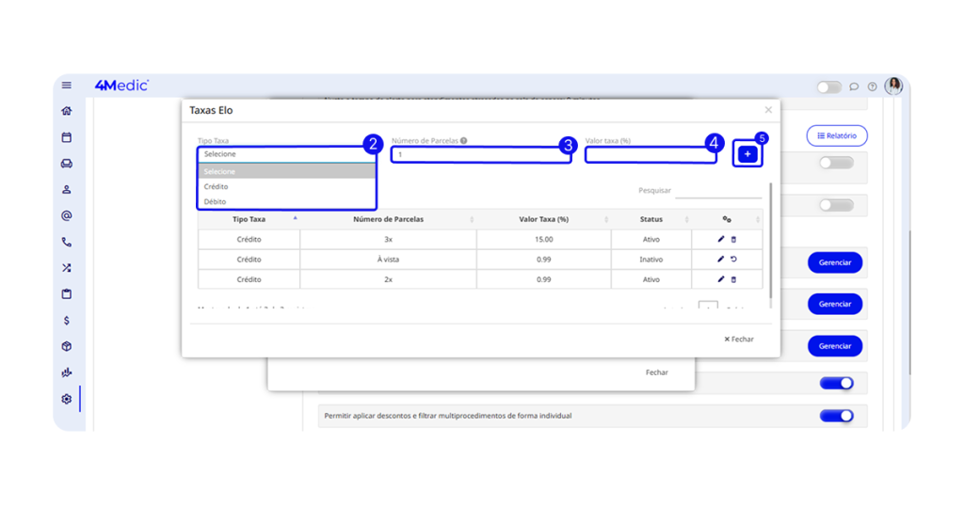Sort table by Status column header
Screen dimensions: 964x505
[x=651, y=219]
